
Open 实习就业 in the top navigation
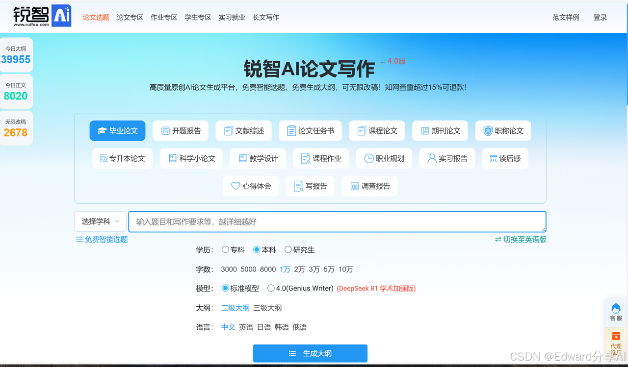(x=232, y=17)
